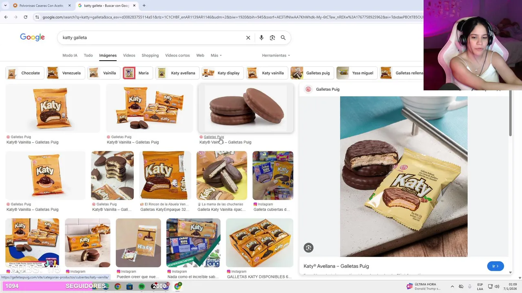Go to the Google logo homepage
The image size is (522, 293).
point(32,37)
